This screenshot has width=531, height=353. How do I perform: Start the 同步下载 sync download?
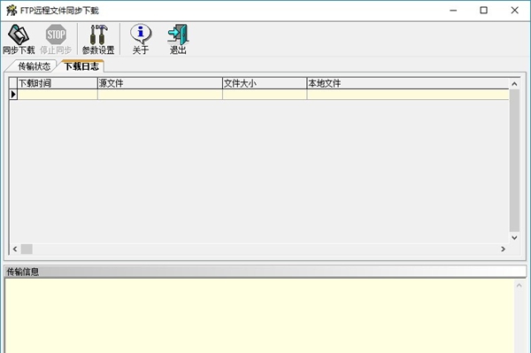point(19,39)
